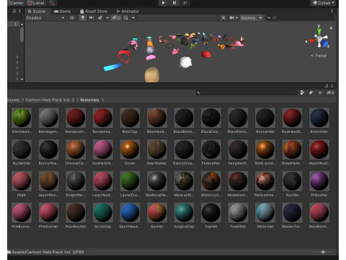Toggle 2D view mode
Screen dimensions: 346x260
coord(72,18)
